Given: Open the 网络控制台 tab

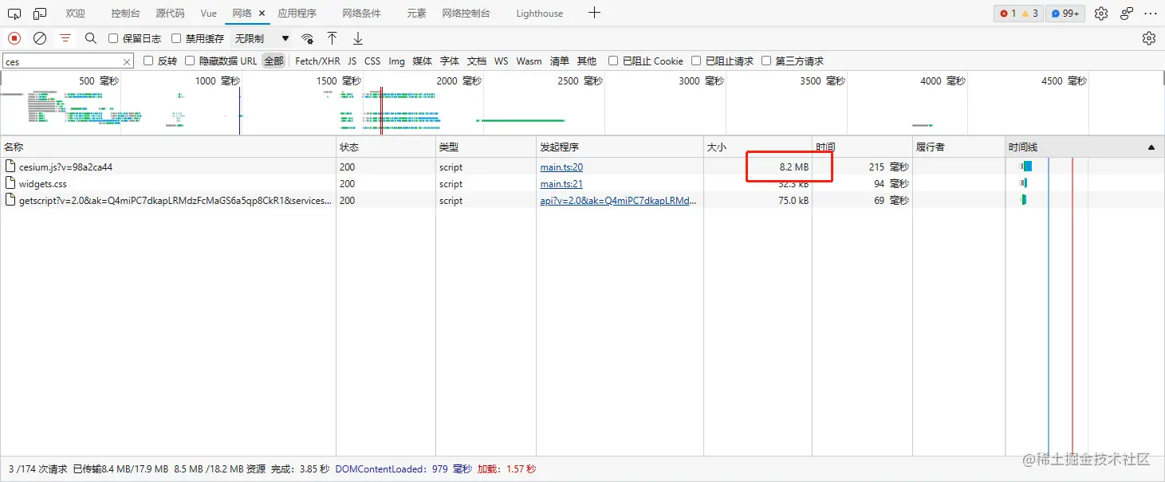Looking at the screenshot, I should point(466,14).
